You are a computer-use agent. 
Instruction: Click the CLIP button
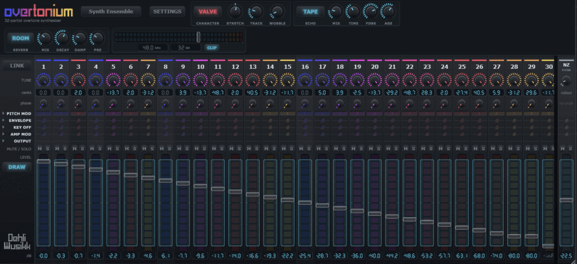point(212,47)
